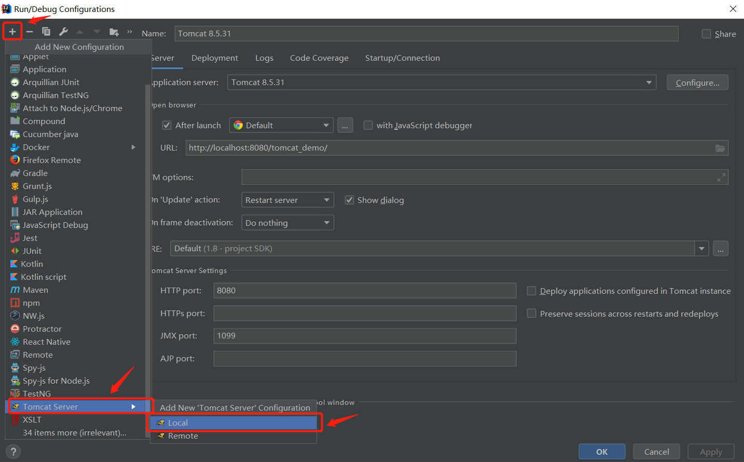Click the expand icon in VM options field
Screen dimensions: 744x462
(x=721, y=178)
